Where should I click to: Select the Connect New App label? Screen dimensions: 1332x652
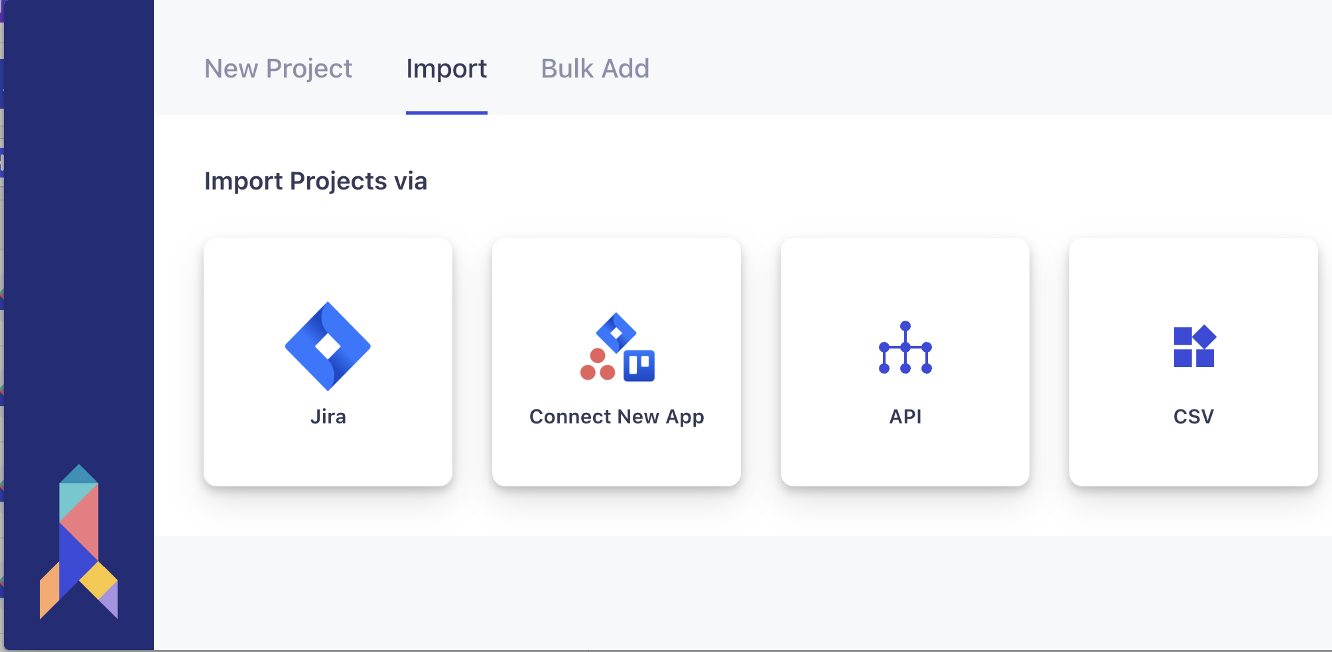pyautogui.click(x=617, y=417)
